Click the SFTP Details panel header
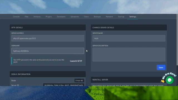This screenshot has height=100, width=178. coord(48,27)
